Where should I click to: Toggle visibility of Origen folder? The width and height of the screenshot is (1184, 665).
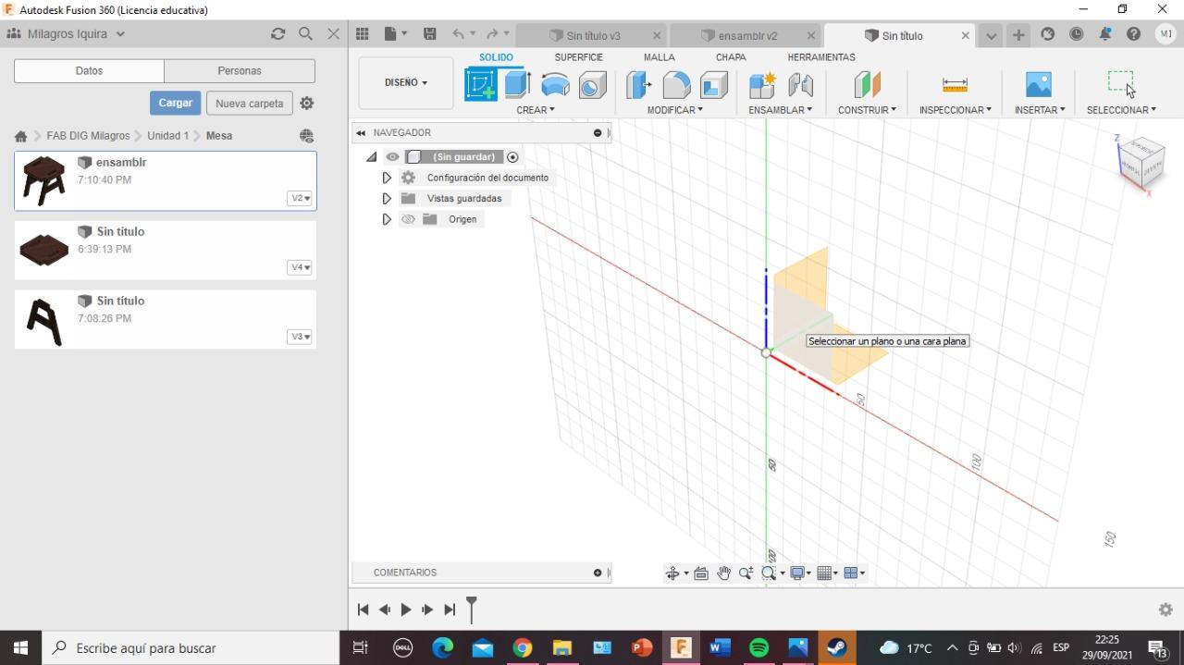[x=408, y=219]
